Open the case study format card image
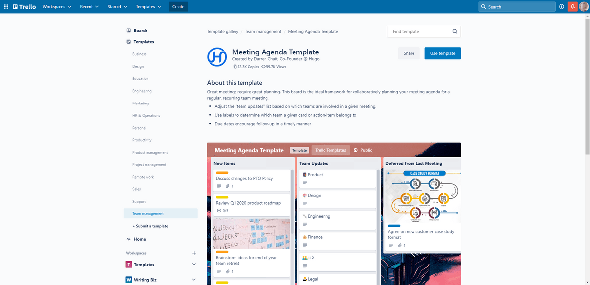 coord(423,196)
